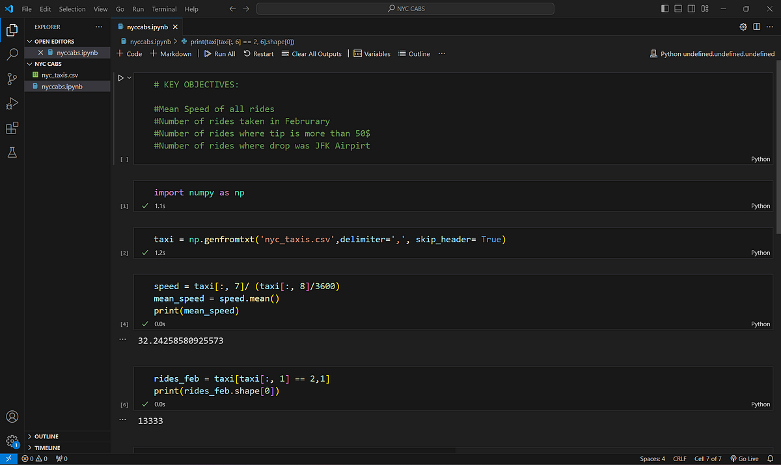Open cell output ellipsis next to 32.24258580925573
The height and width of the screenshot is (465, 781).
tap(122, 340)
